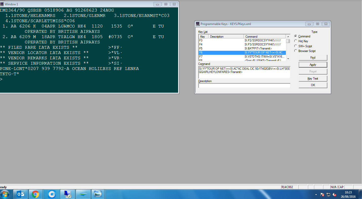Click the Description column header in Key List
The height and width of the screenshot is (199, 362).
[x=226, y=36]
